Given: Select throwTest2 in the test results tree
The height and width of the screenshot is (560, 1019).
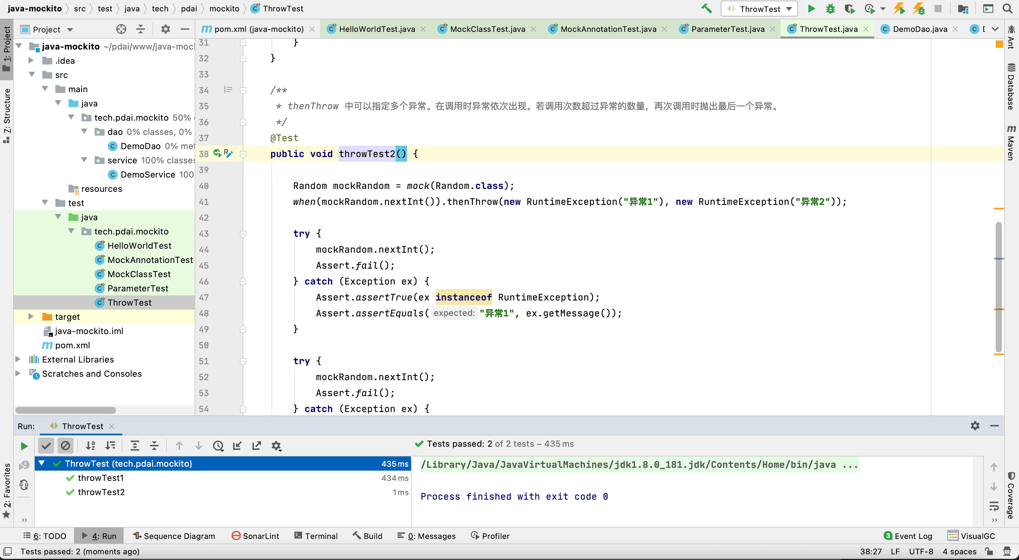Looking at the screenshot, I should (101, 492).
